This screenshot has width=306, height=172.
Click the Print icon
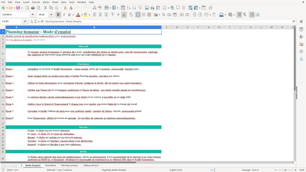coord(33,8)
